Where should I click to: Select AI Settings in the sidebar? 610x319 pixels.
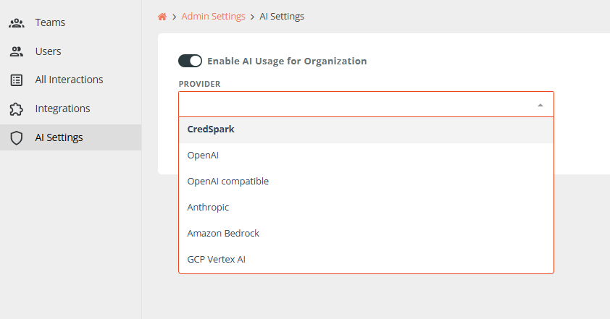71,137
